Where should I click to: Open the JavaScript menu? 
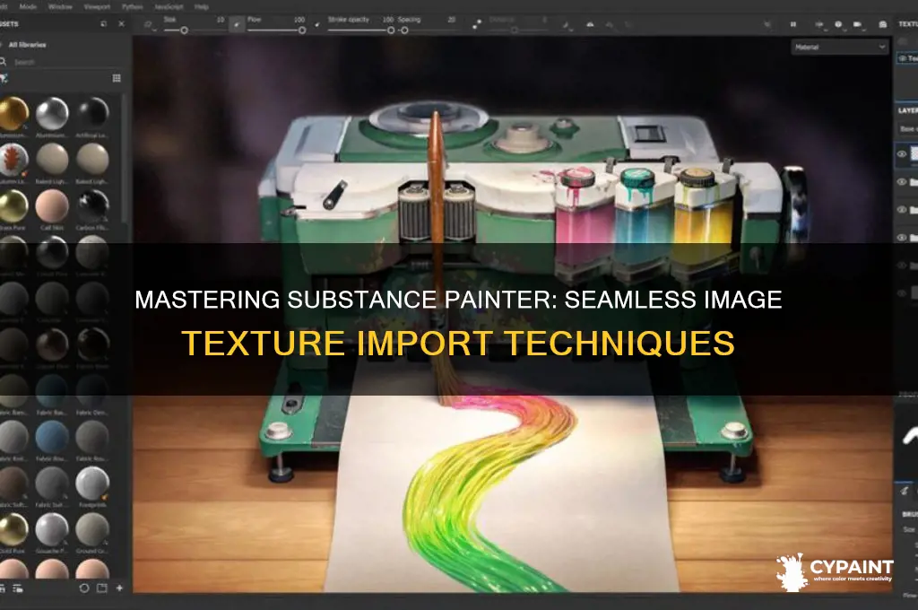point(169,6)
